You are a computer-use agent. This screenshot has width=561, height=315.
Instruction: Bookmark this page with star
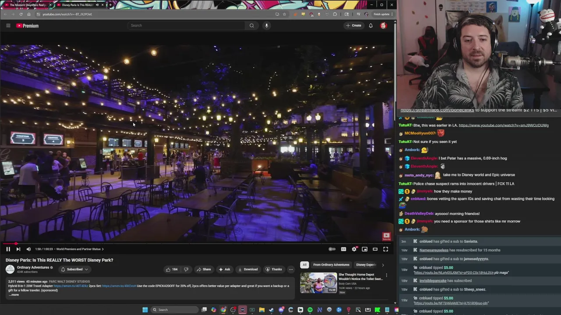pos(284,14)
